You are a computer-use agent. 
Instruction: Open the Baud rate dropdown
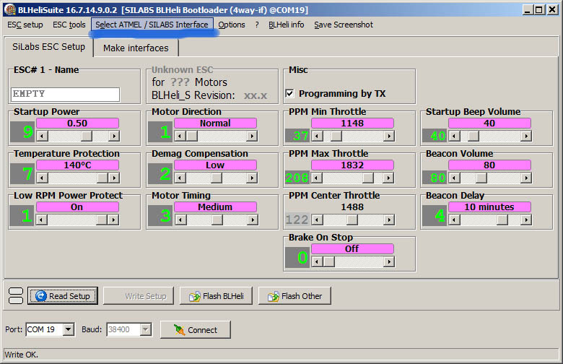tap(145, 329)
